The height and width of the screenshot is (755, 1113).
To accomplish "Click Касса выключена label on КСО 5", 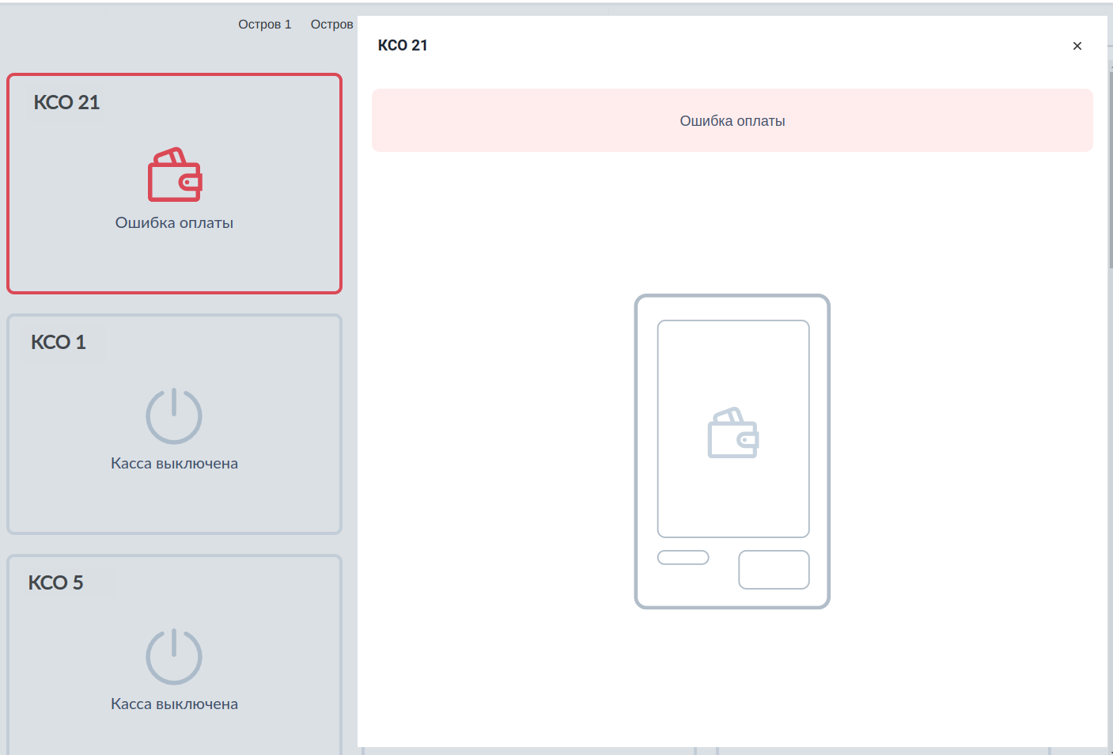I will [174, 704].
